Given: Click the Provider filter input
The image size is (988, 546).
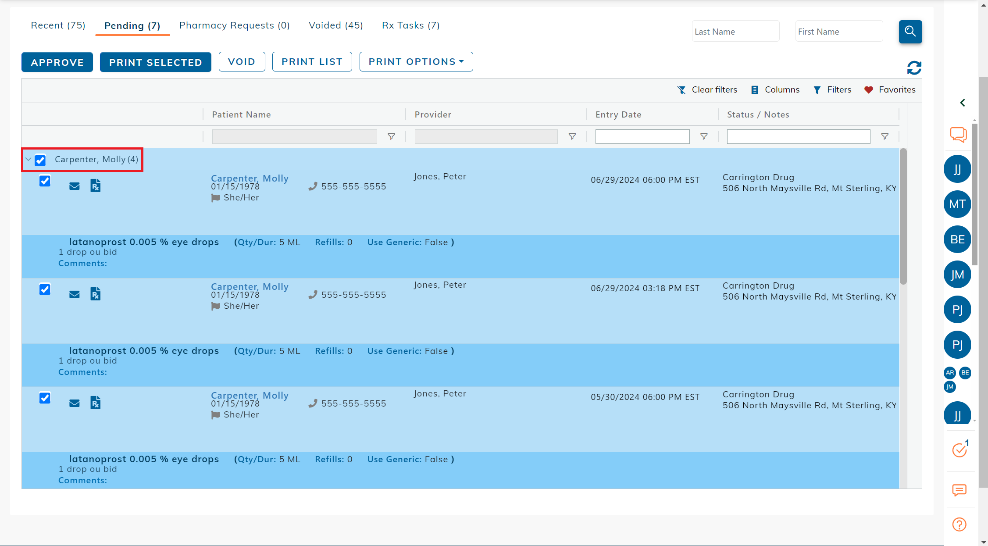Looking at the screenshot, I should point(486,137).
